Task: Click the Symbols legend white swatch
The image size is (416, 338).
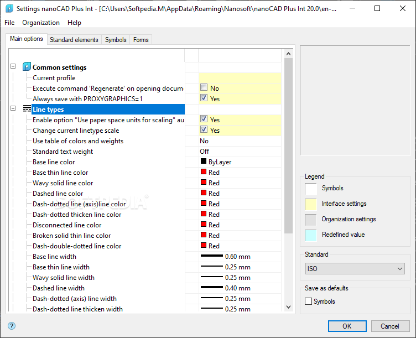Action: coord(311,189)
